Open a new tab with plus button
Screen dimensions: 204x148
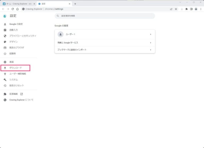coord(75,4)
